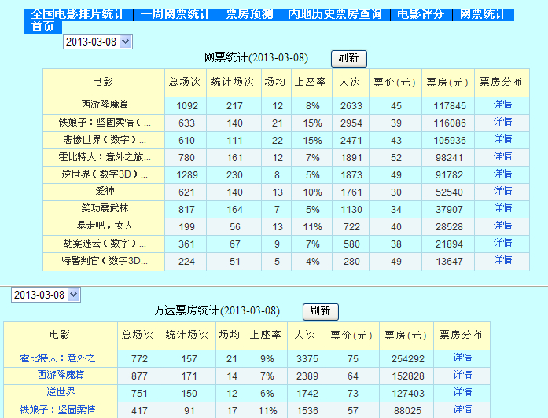
Task: Open 详情 link for 笑功震武林 row
Action: coord(502,208)
